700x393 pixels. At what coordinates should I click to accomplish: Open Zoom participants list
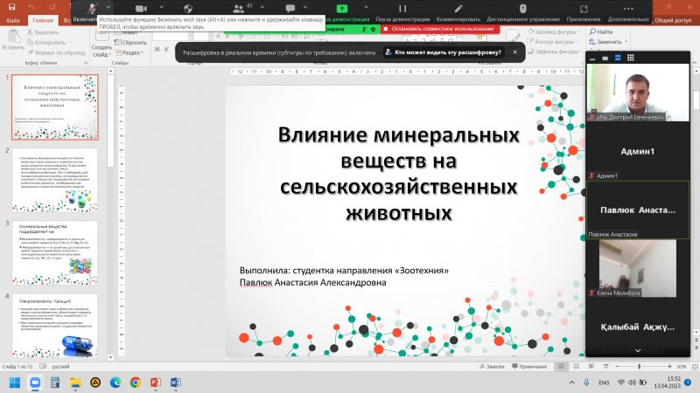coord(239,8)
